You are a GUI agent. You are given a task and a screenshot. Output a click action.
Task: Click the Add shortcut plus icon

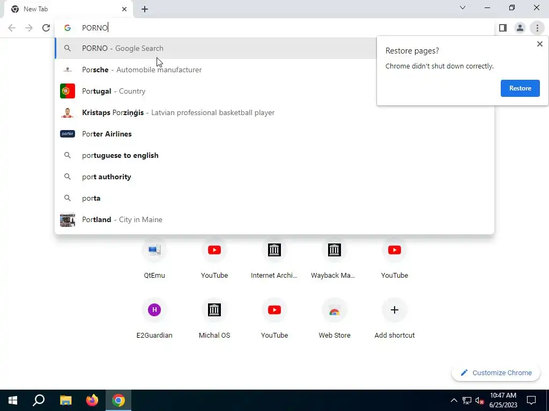click(395, 310)
